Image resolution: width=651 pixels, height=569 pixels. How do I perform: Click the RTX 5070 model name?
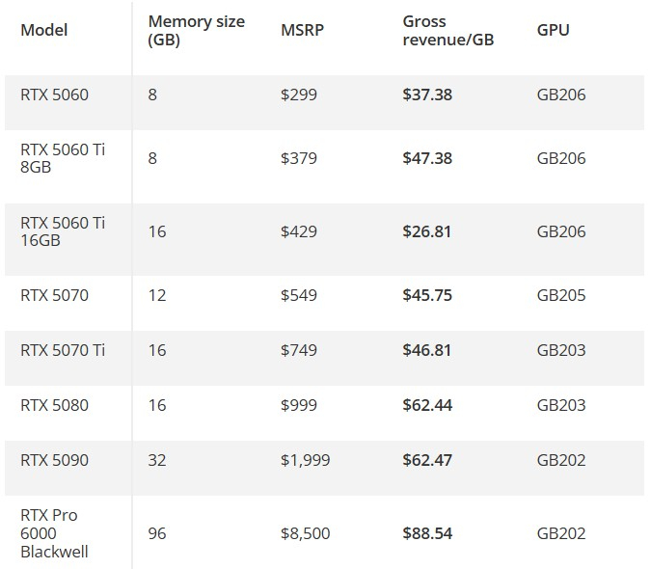54,295
